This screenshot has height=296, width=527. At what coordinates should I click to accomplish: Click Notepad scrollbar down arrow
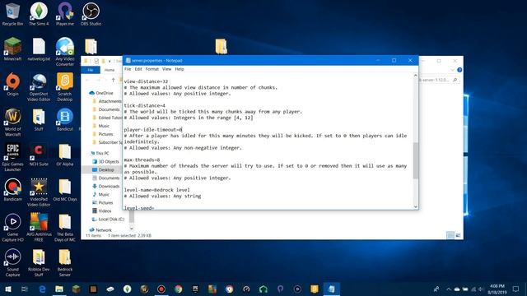click(x=415, y=206)
